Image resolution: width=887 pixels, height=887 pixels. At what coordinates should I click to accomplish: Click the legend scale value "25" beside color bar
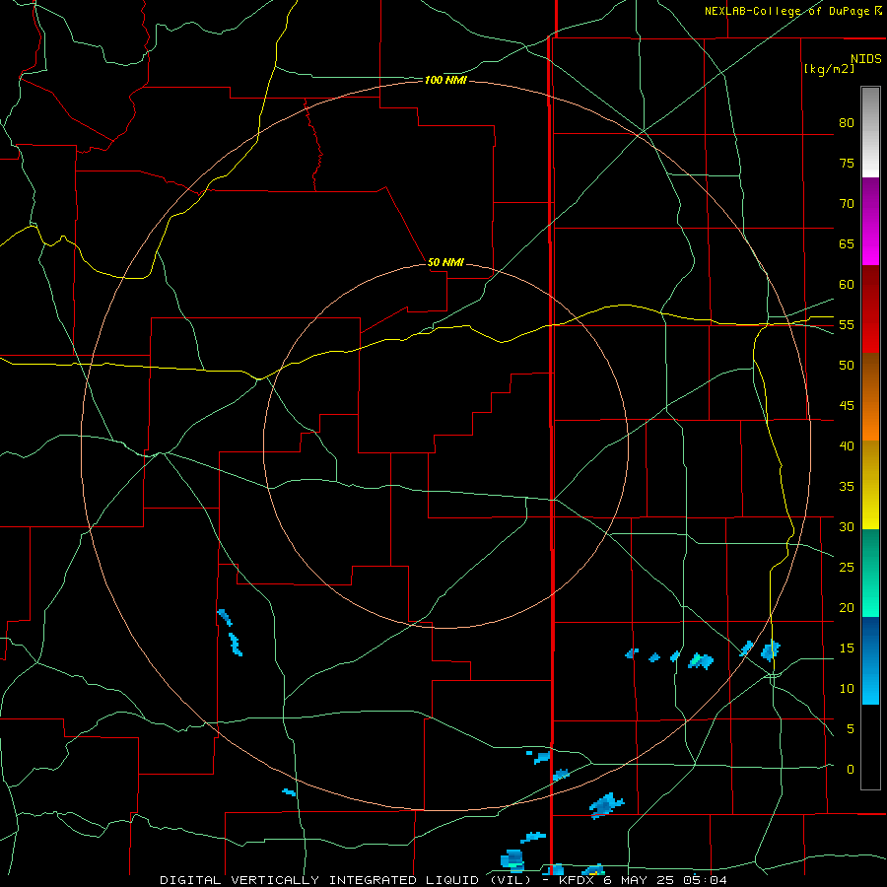847,568
